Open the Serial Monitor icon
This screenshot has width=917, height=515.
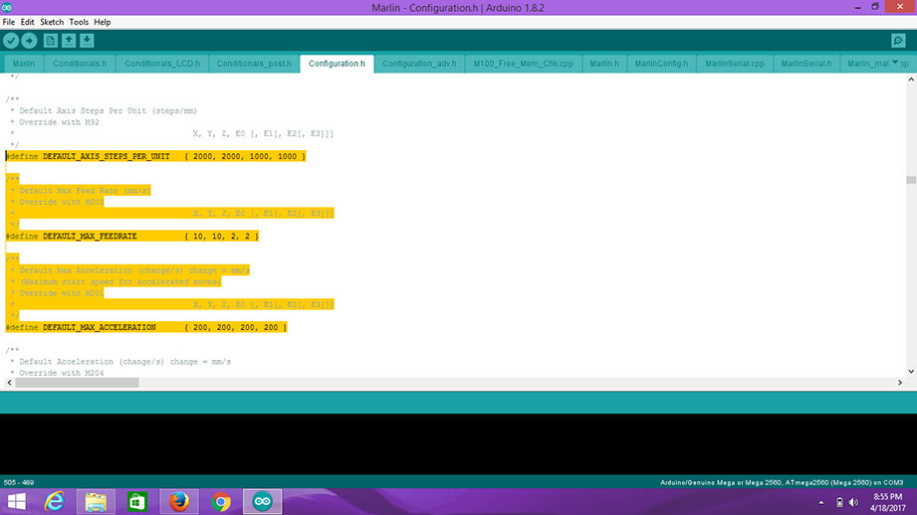898,41
